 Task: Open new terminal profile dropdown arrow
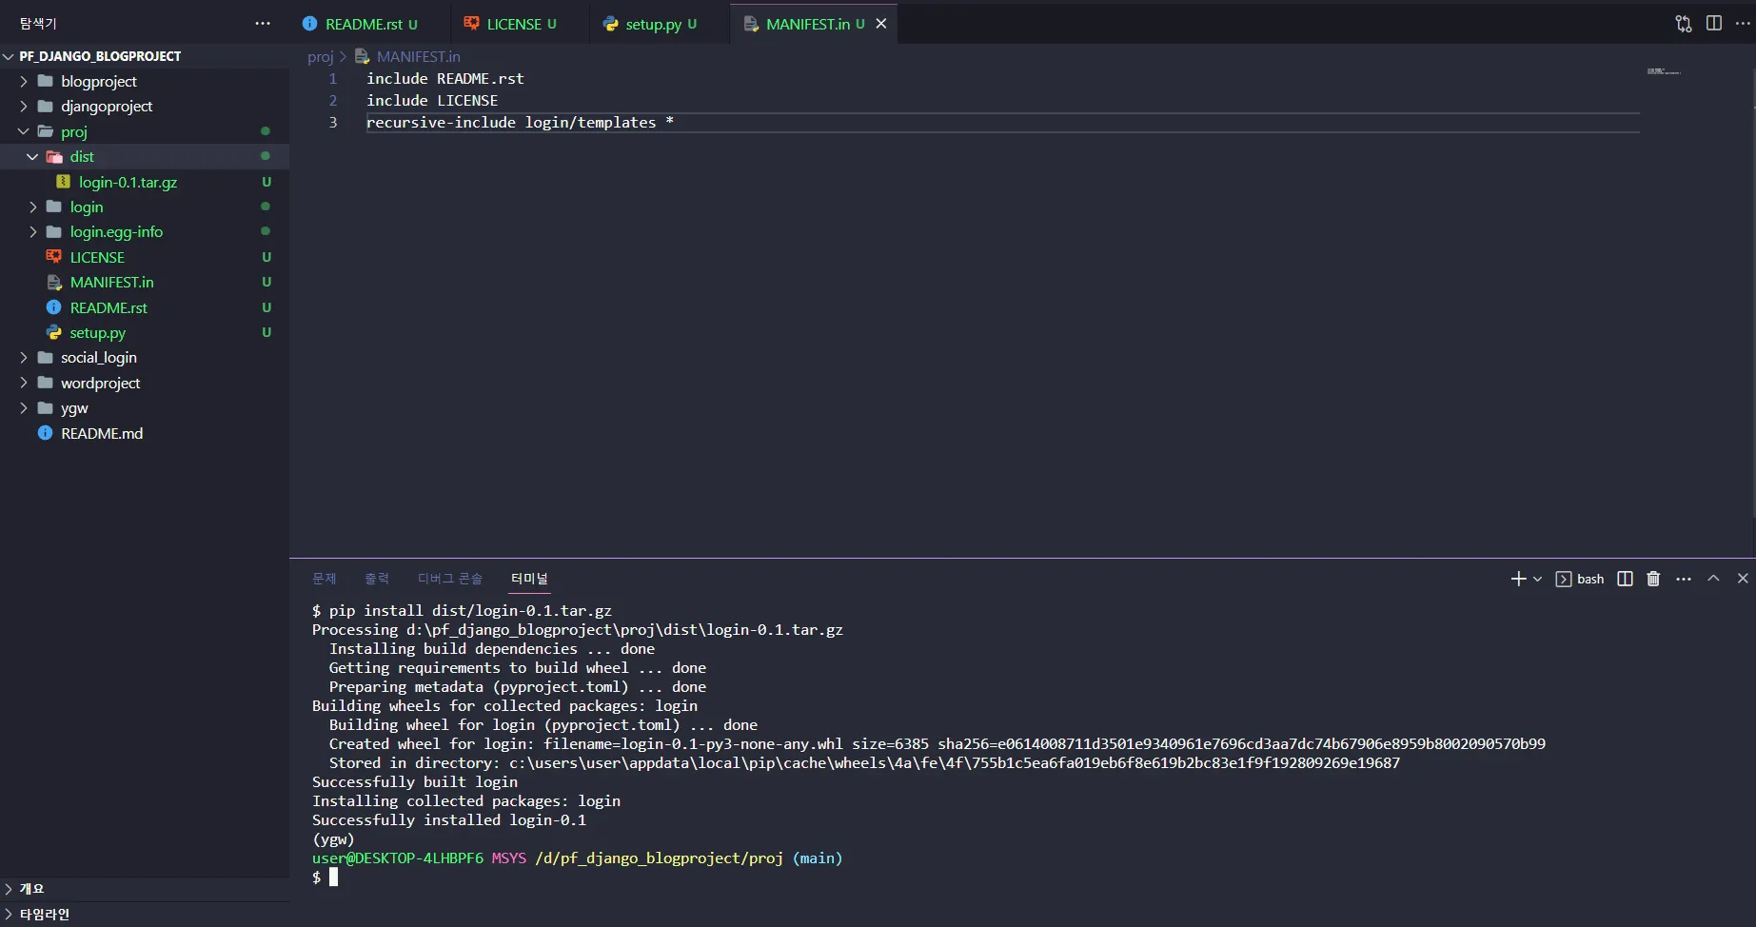tap(1537, 579)
